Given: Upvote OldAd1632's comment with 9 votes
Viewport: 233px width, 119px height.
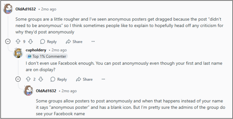Looking at the screenshot, I should coord(18,42).
